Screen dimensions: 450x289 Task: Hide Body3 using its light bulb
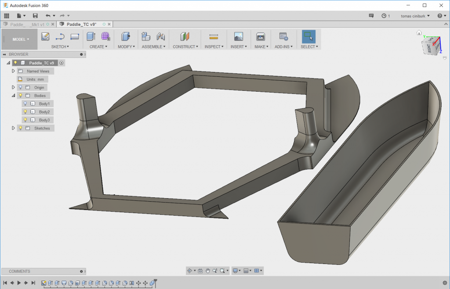(25, 120)
